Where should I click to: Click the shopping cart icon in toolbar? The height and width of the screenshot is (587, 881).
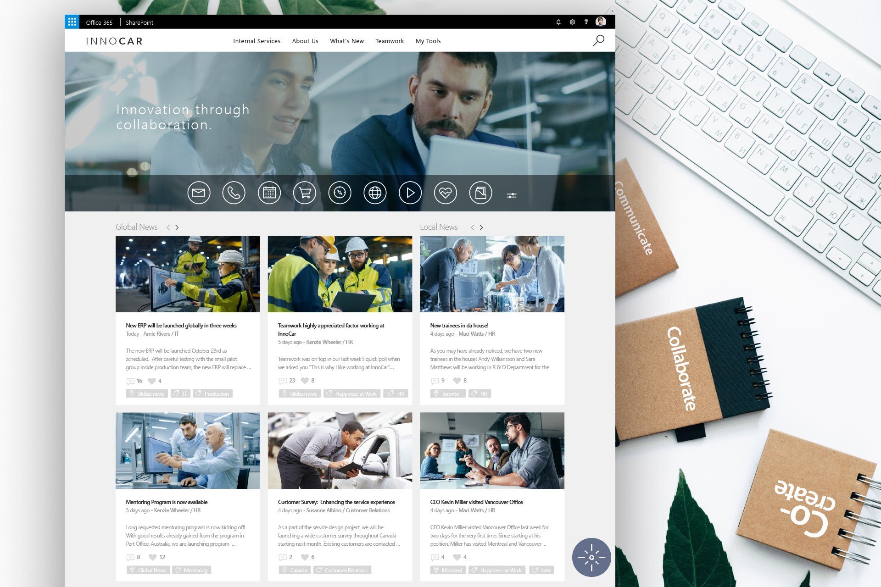point(303,192)
